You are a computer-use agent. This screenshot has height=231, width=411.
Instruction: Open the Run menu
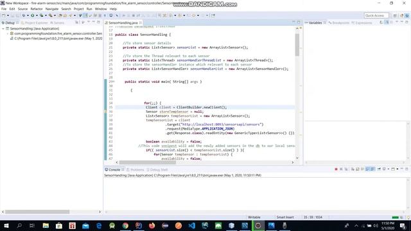pyautogui.click(x=89, y=9)
